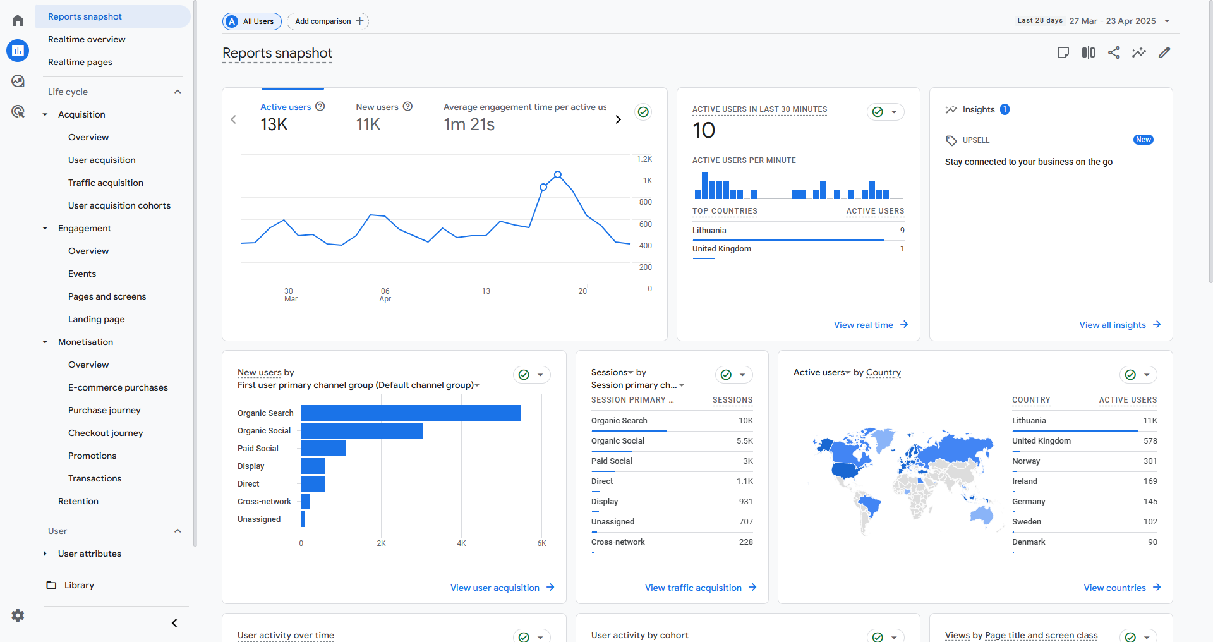Expand the User attributes tree item

[x=45, y=554]
